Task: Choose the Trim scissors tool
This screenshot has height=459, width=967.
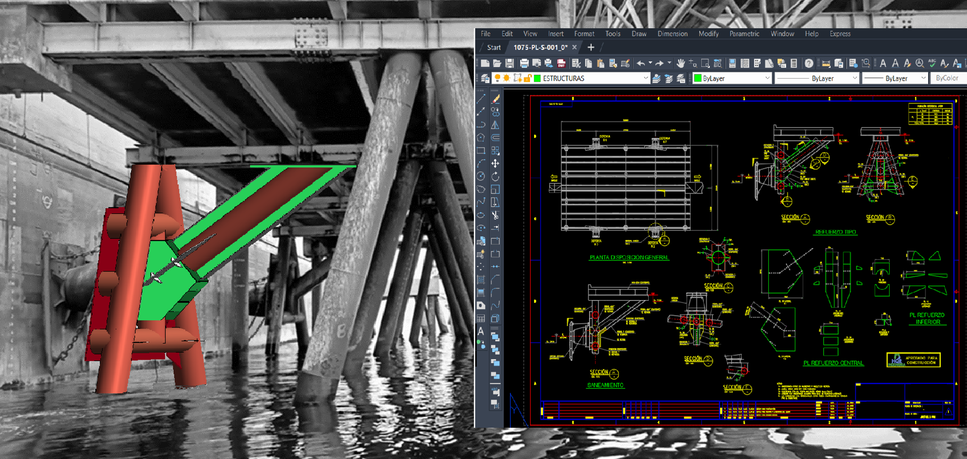Action: 495,215
